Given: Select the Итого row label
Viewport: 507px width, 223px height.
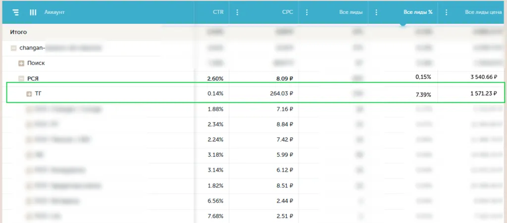Looking at the screenshot, I should coord(18,32).
